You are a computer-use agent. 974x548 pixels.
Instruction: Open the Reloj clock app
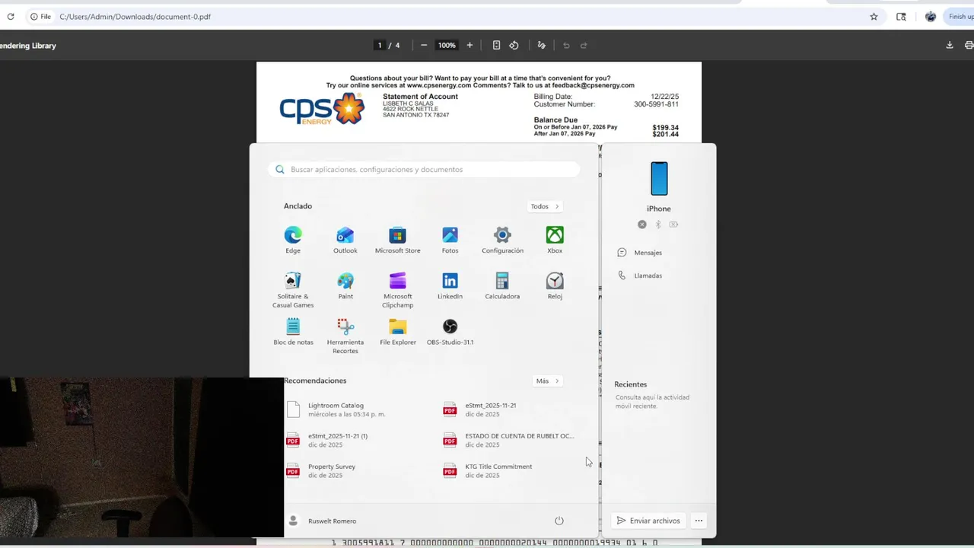point(555,285)
